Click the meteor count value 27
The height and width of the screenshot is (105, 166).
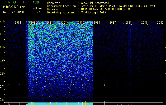pyautogui.click(x=38, y=12)
